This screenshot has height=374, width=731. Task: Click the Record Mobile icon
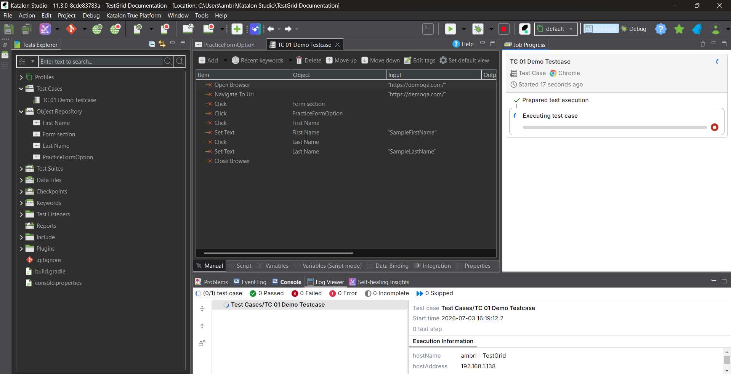coord(165,29)
